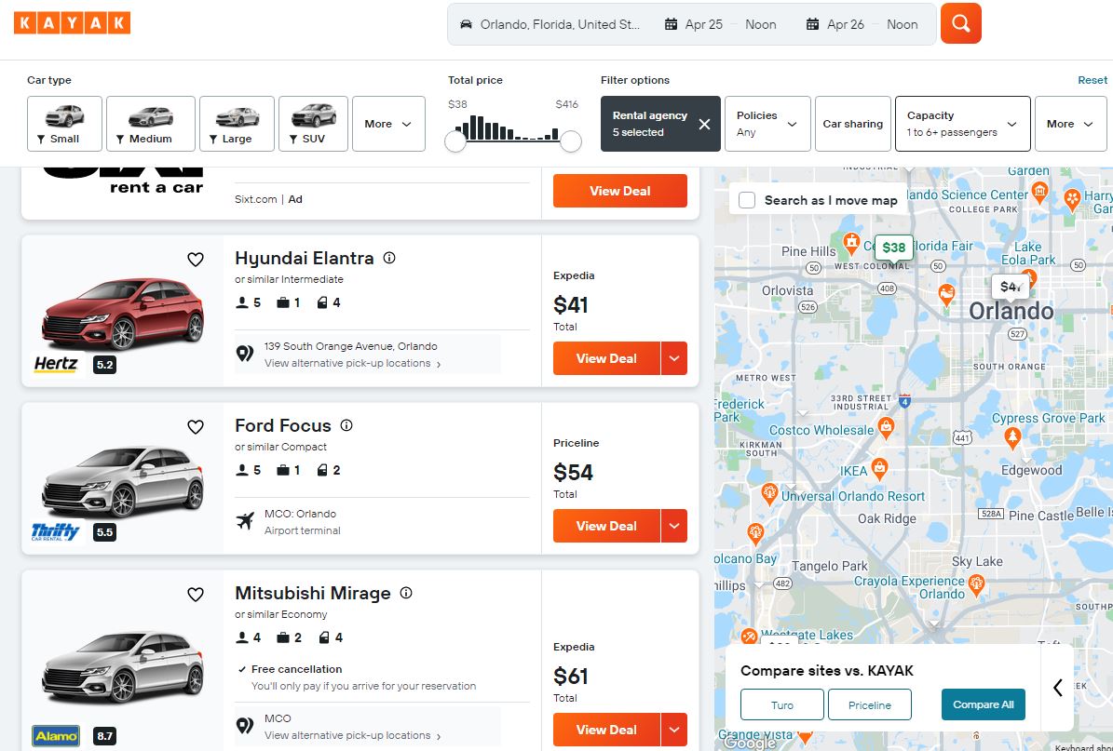Click the Apr 26 drop-off date field
Image resolution: width=1113 pixels, height=751 pixels.
pyautogui.click(x=846, y=24)
